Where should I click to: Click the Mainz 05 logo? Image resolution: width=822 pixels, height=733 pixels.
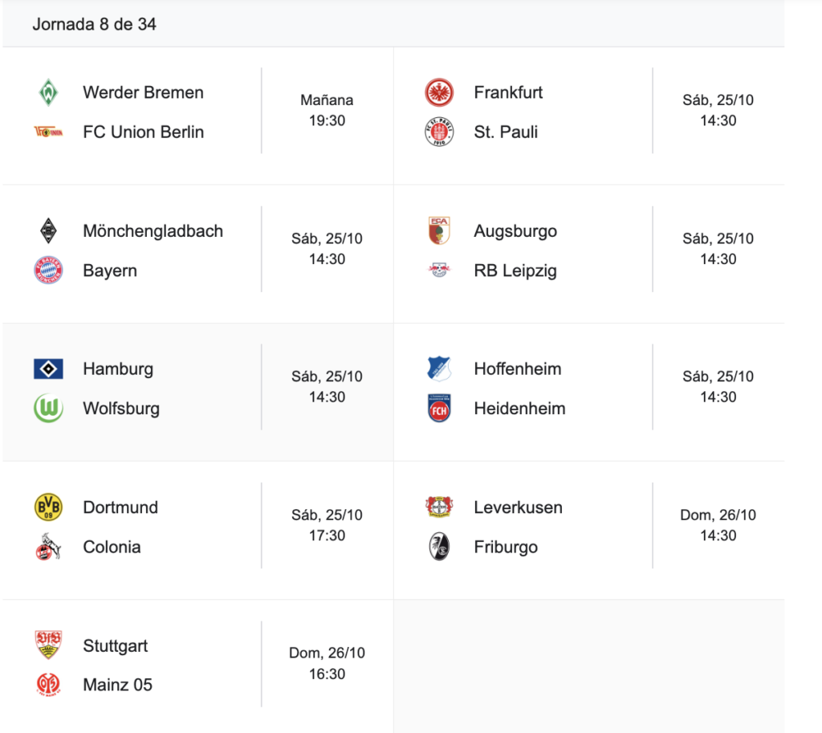48,685
